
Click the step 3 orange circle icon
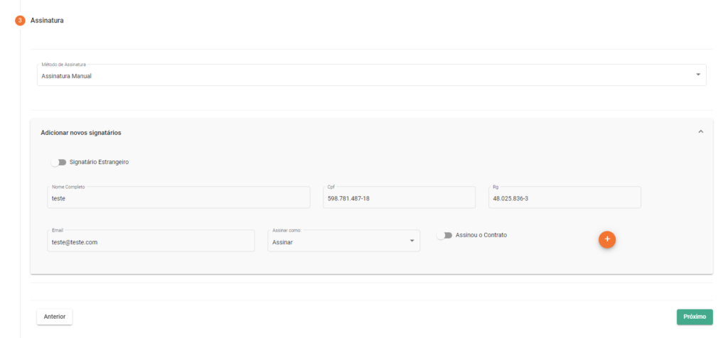(20, 21)
